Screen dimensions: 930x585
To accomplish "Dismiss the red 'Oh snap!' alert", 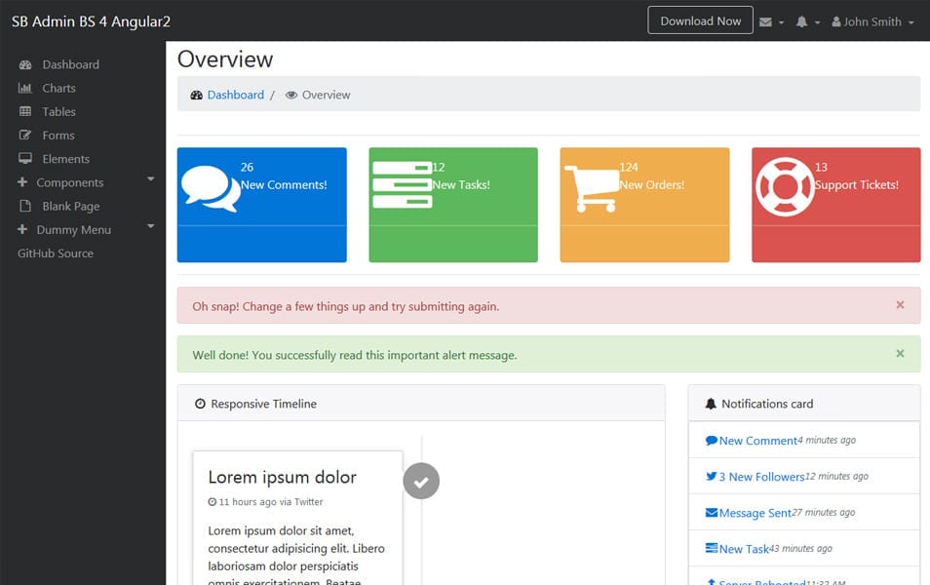I will 900,304.
